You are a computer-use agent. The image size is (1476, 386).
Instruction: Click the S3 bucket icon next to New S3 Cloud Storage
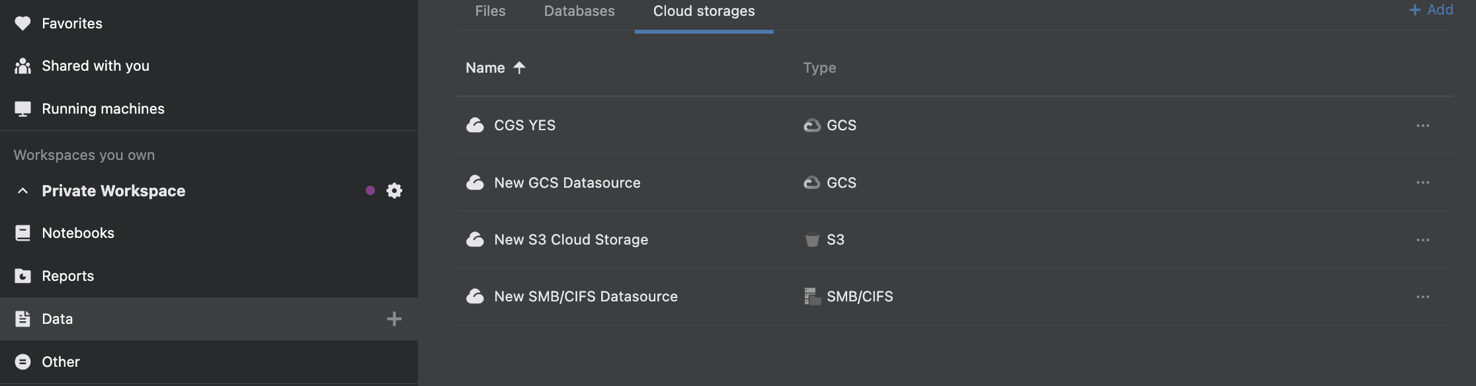click(x=812, y=239)
